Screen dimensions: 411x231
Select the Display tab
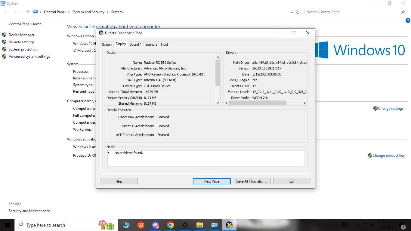[x=121, y=44]
